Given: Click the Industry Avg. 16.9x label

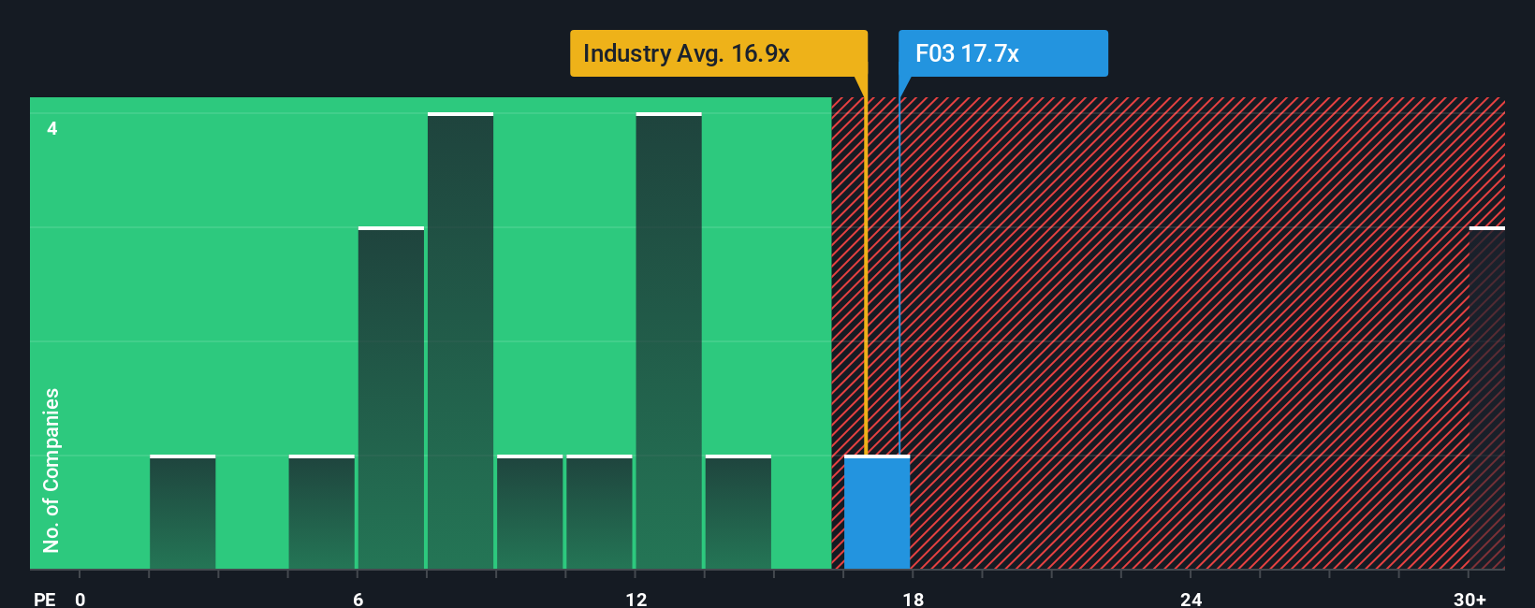Looking at the screenshot, I should pos(719,53).
